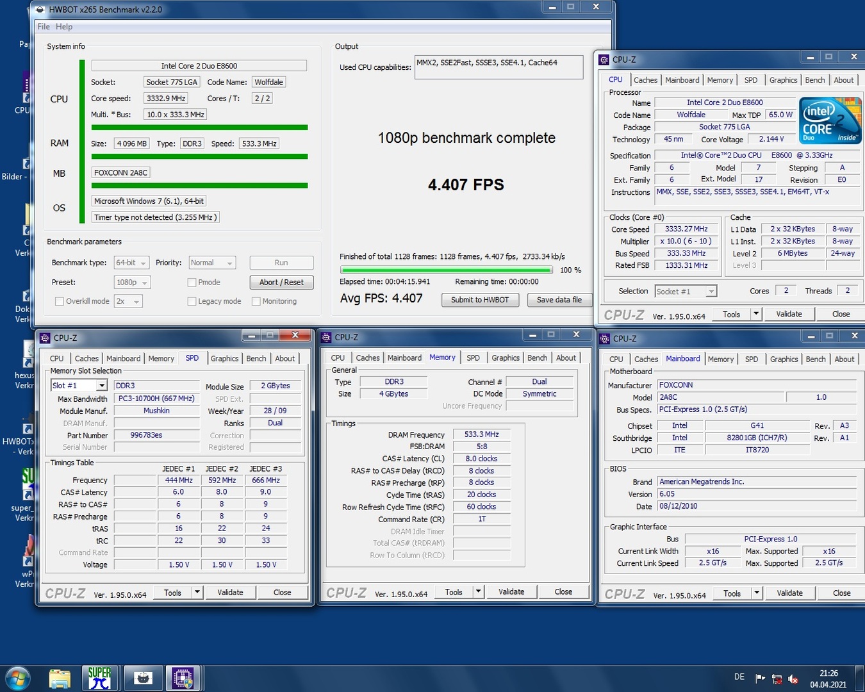
Task: Open HWBOT x265 taskbar icon
Action: tap(143, 679)
